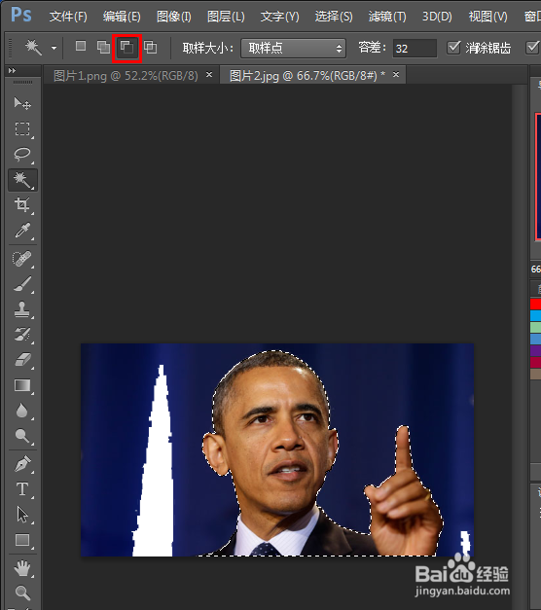Image resolution: width=541 pixels, height=610 pixels.
Task: Select the Zoom tool
Action: tap(22, 592)
